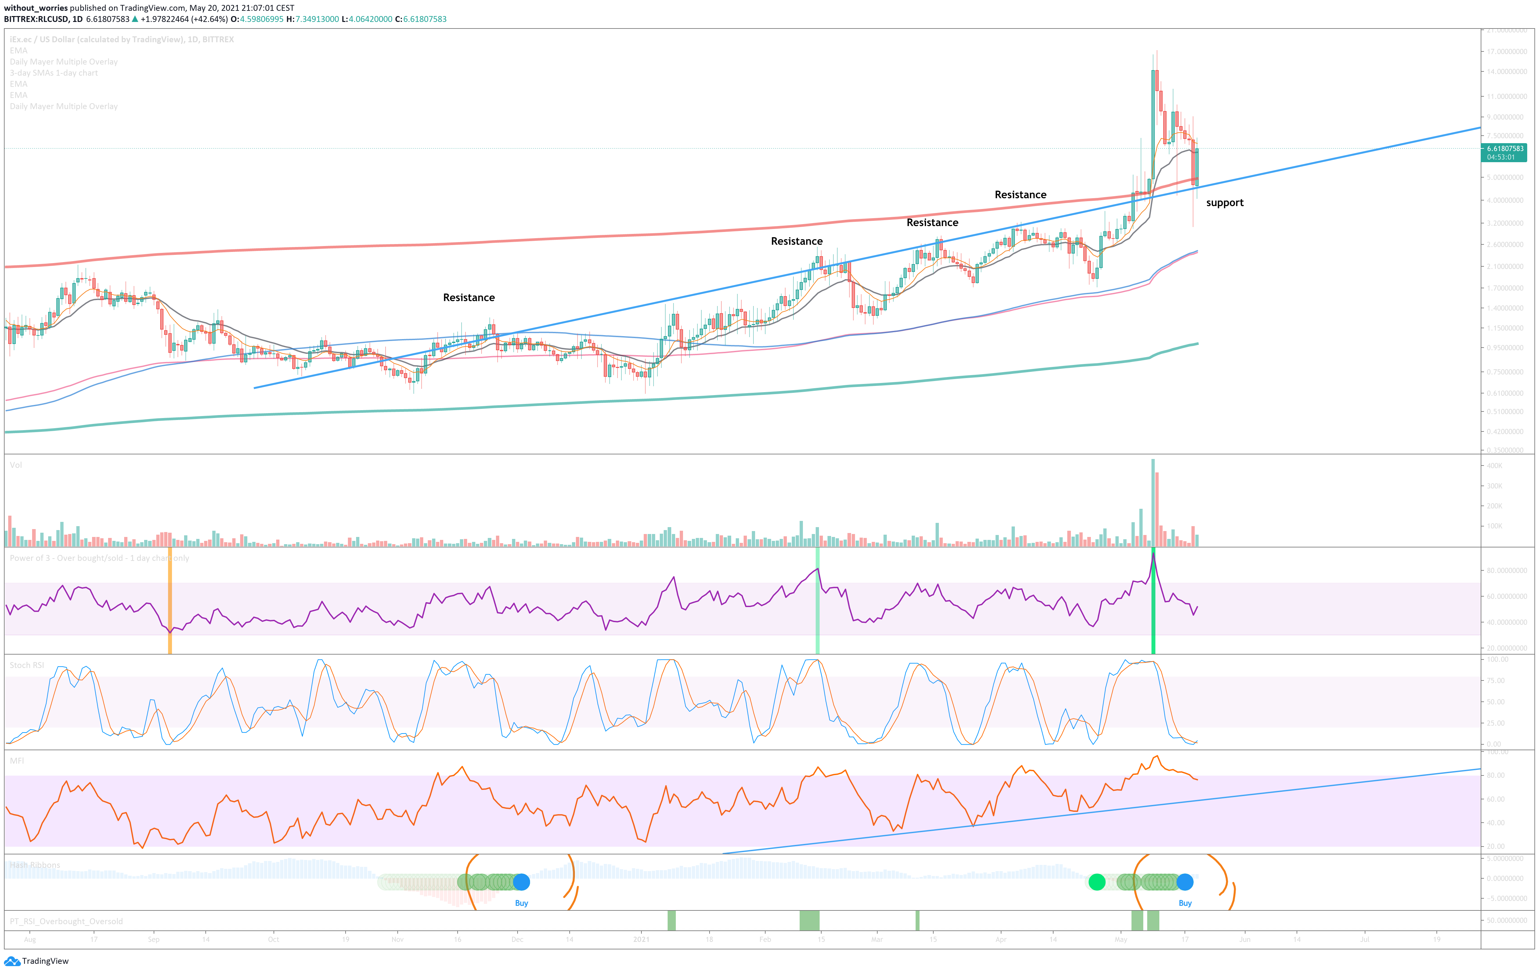Select the Hash Ribbons indicator label
Viewport: 1539px width, 973px height.
pyautogui.click(x=35, y=865)
